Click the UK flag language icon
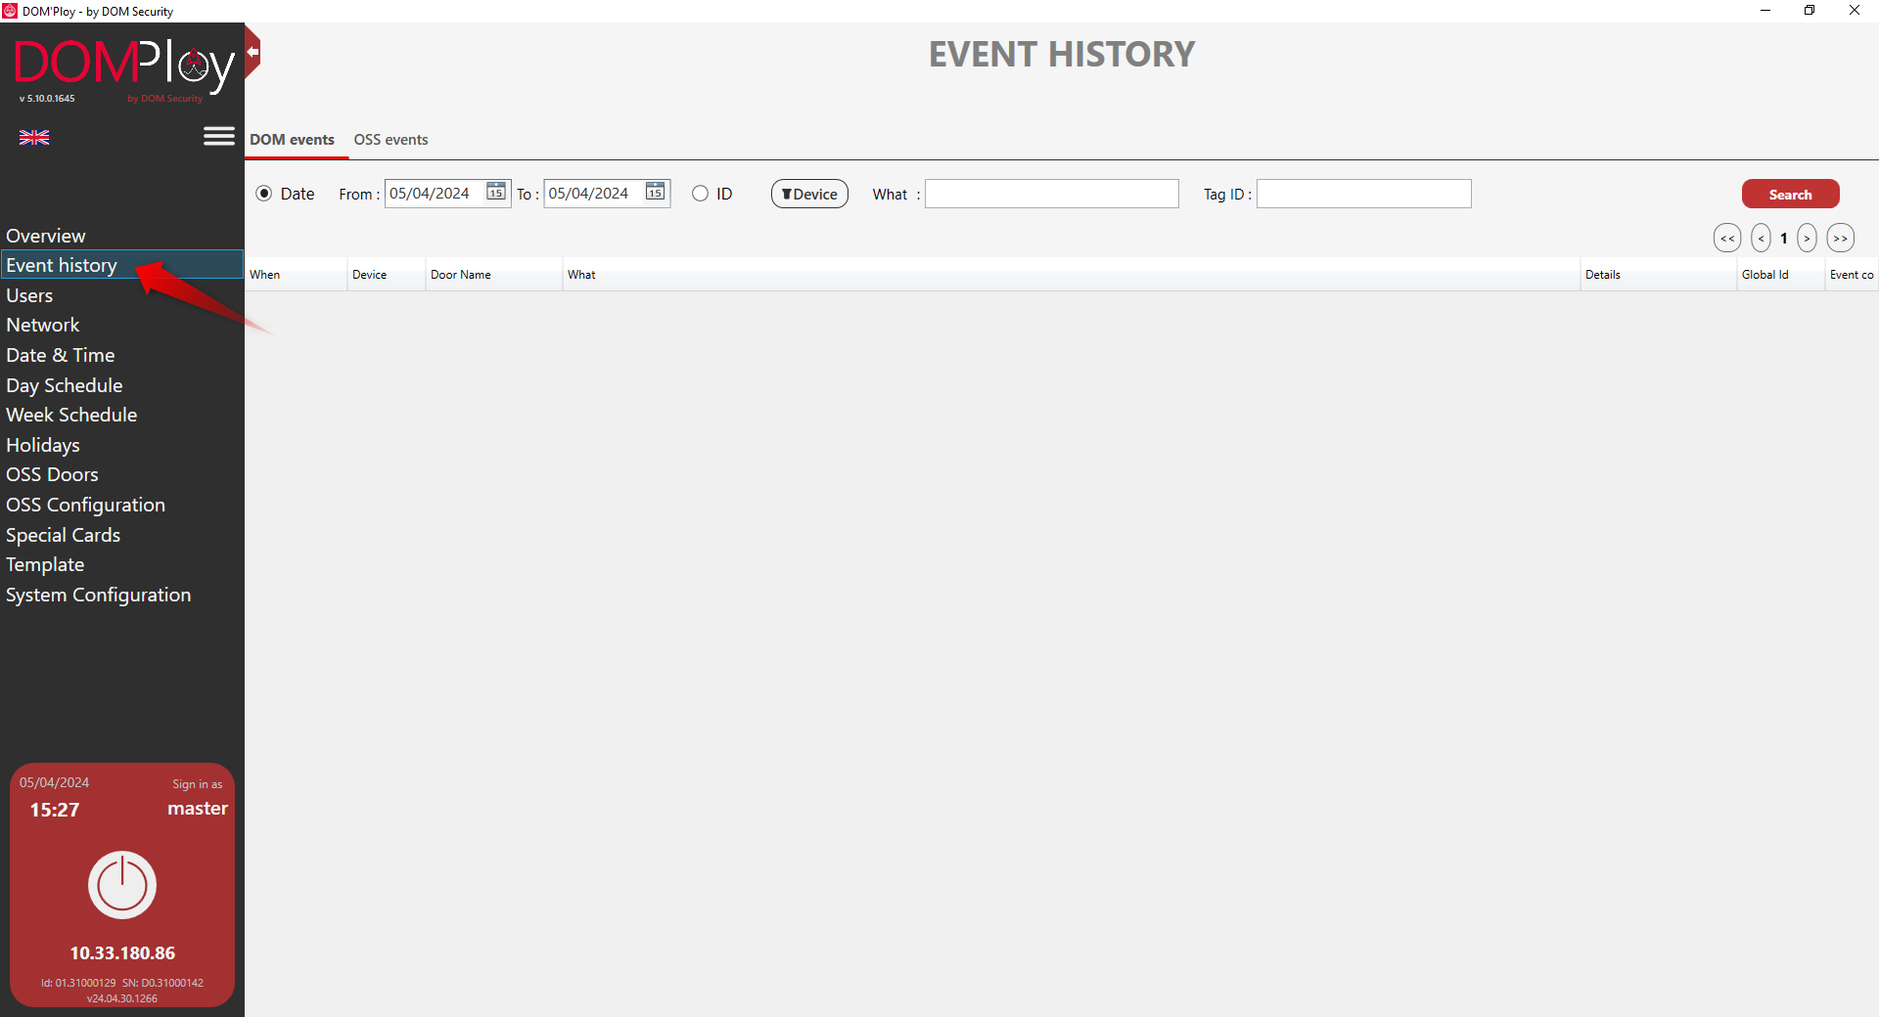The image size is (1879, 1017). (x=34, y=138)
